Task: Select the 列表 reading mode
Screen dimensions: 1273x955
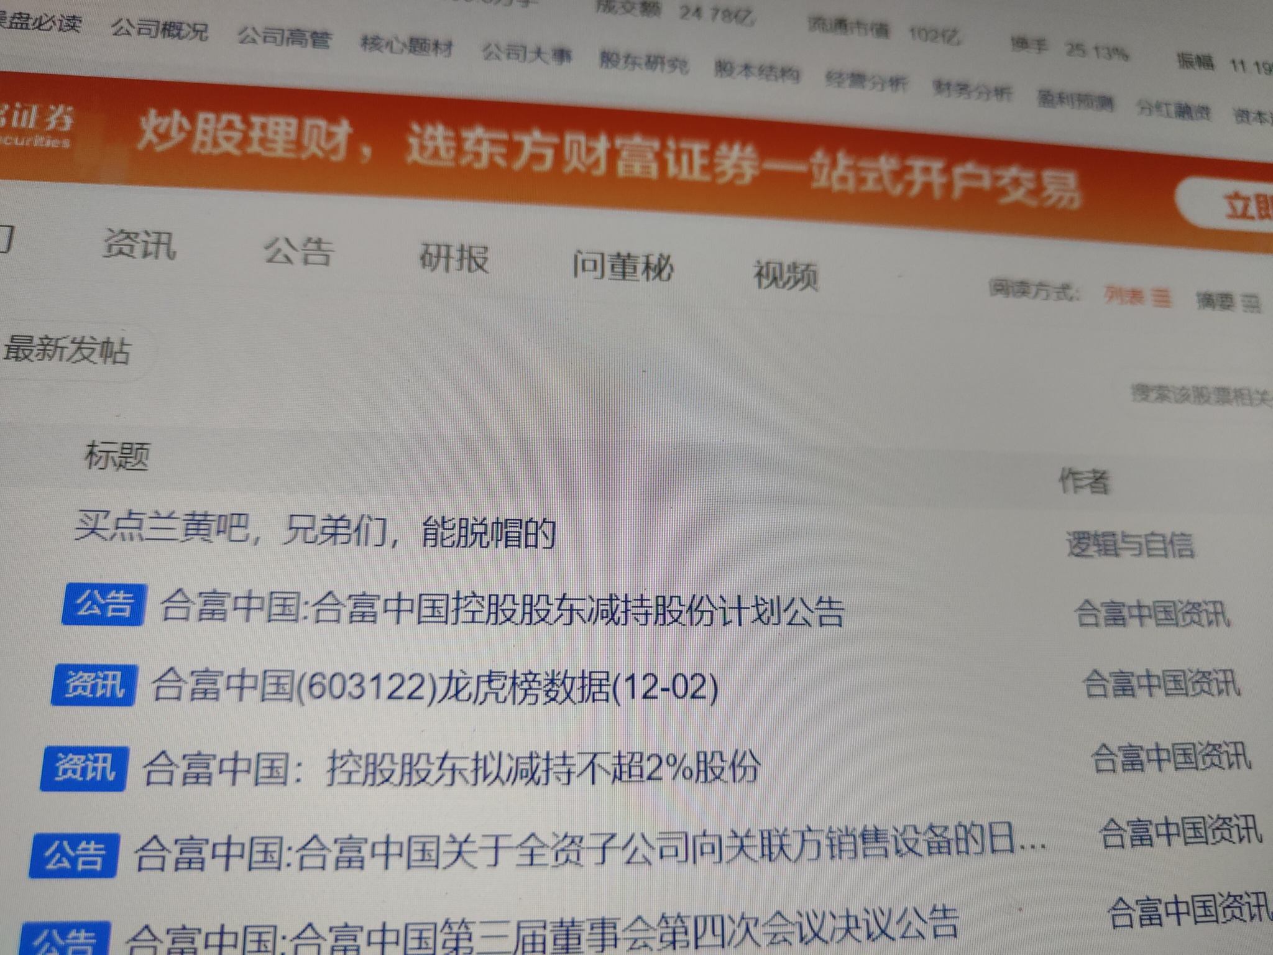Action: 1136,297
